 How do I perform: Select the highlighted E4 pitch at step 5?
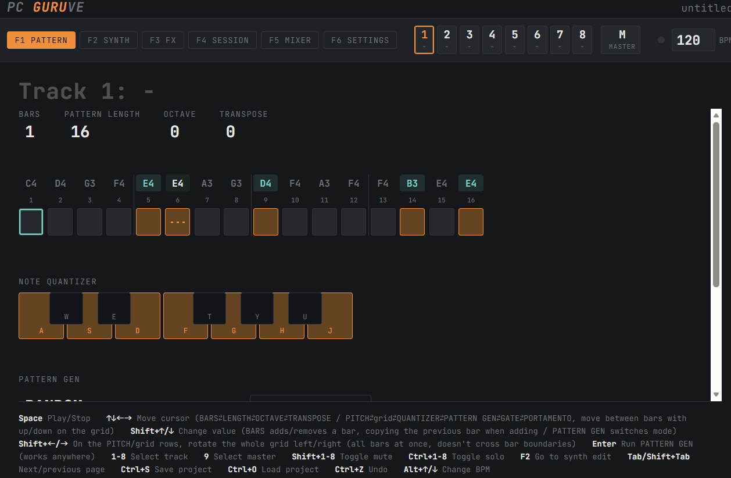click(148, 183)
